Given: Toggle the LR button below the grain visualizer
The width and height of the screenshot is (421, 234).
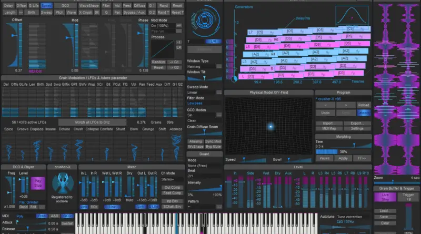Looking at the screenshot, I should [x=213, y=42].
